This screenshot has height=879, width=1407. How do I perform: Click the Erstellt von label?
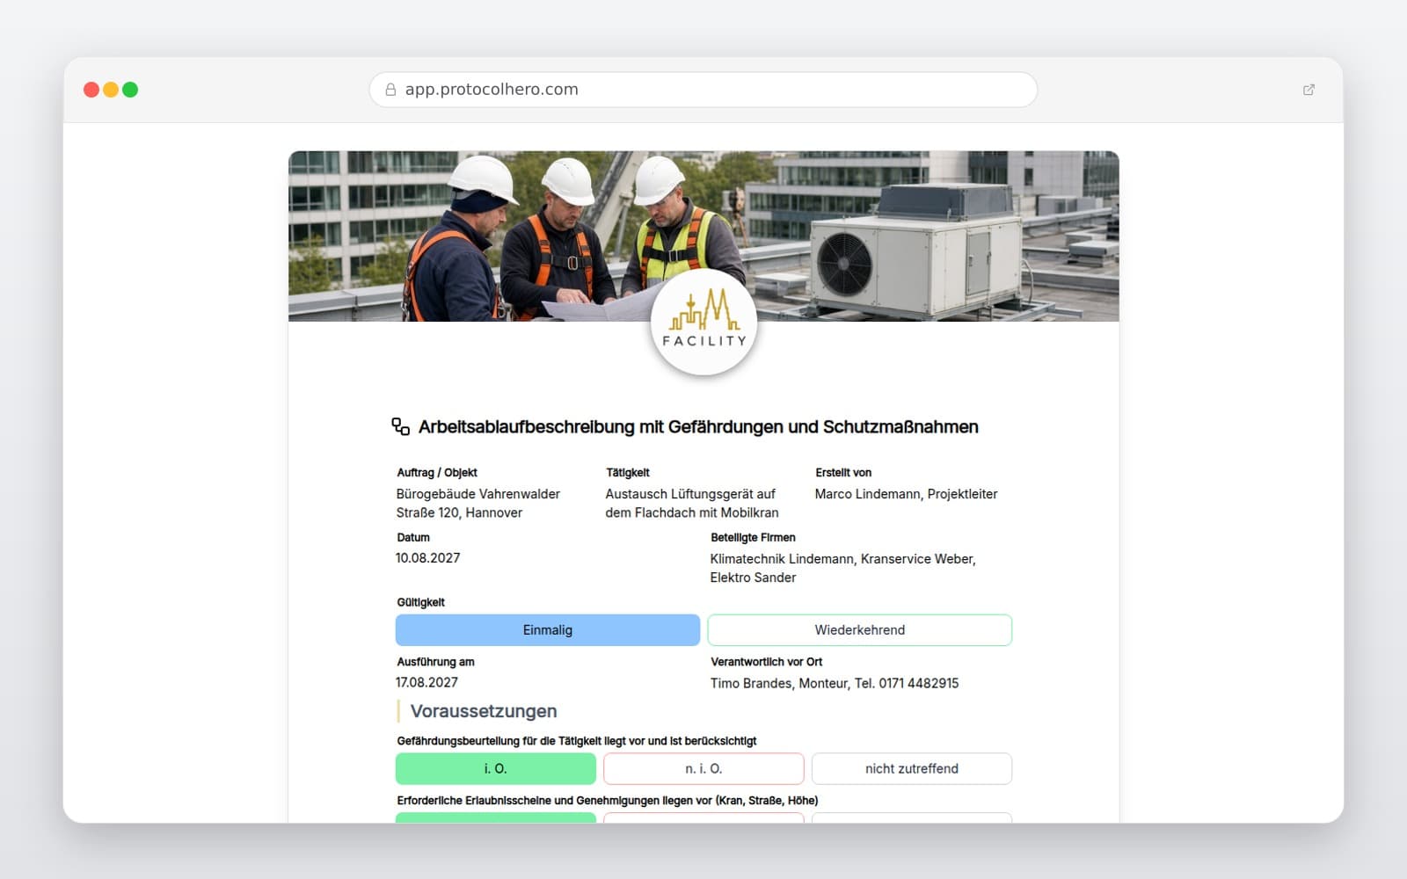(x=843, y=473)
